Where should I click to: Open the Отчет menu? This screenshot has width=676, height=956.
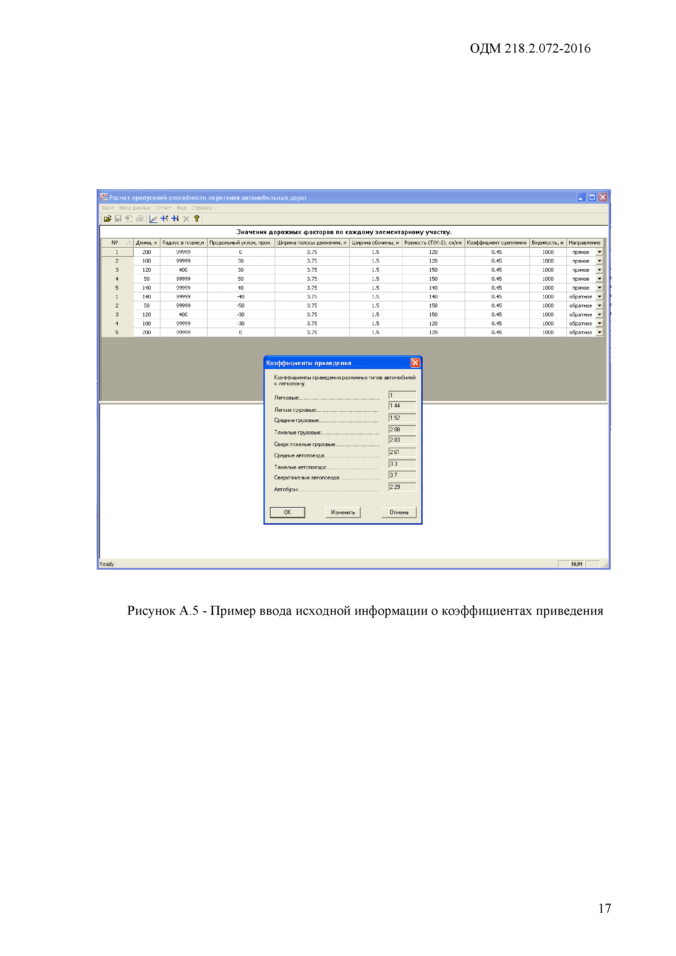click(x=163, y=208)
